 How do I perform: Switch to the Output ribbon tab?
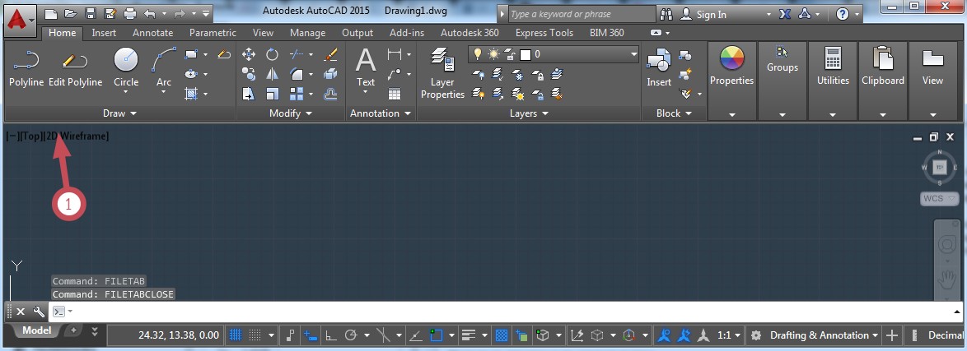coord(357,33)
